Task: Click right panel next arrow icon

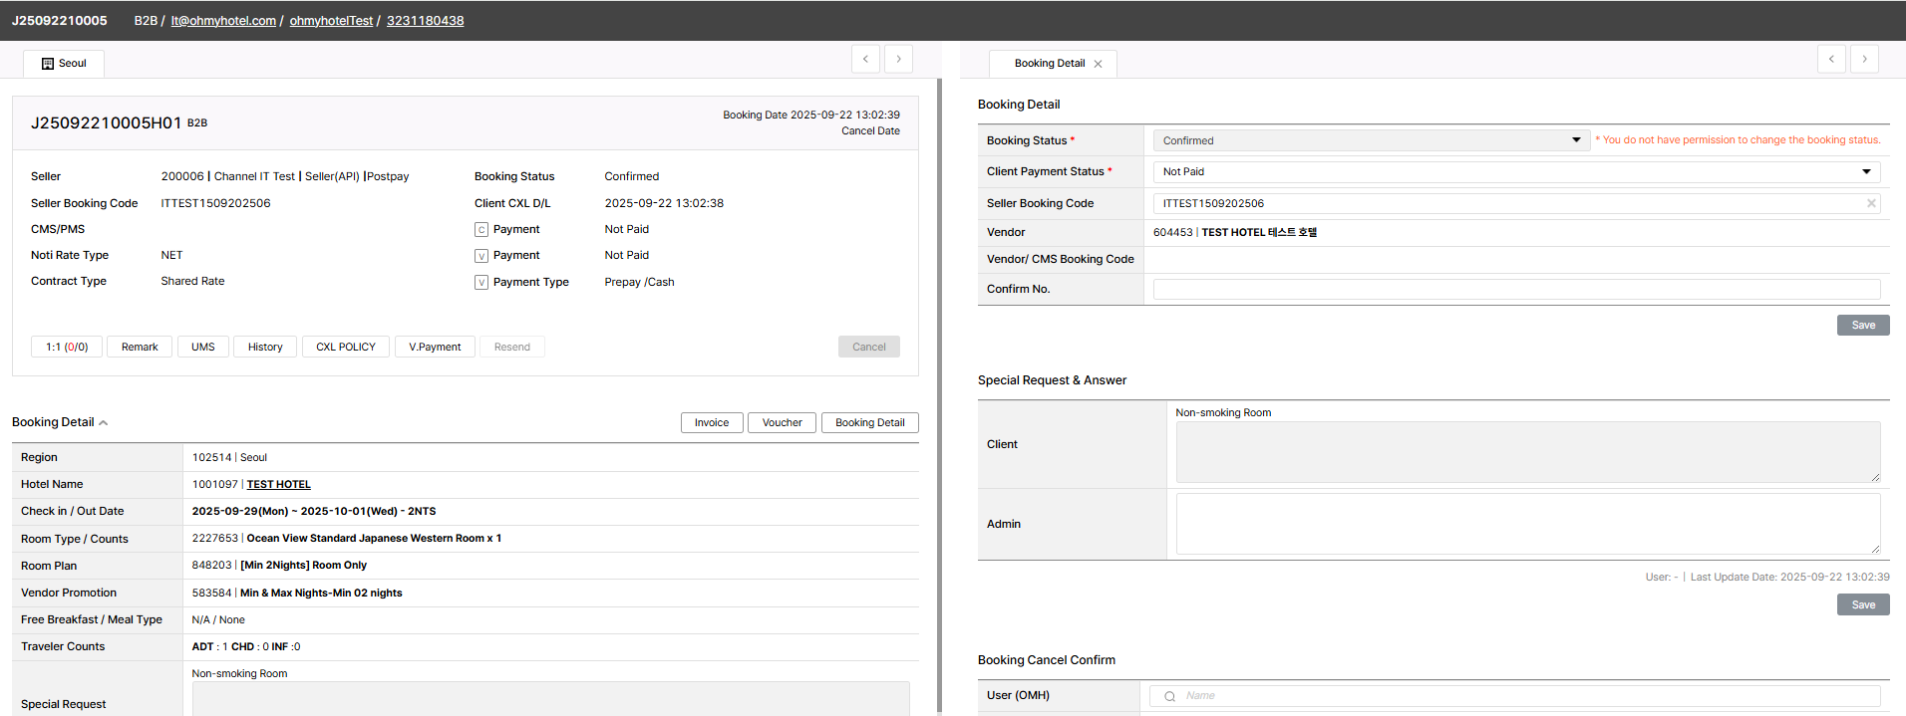Action: pyautogui.click(x=1864, y=59)
